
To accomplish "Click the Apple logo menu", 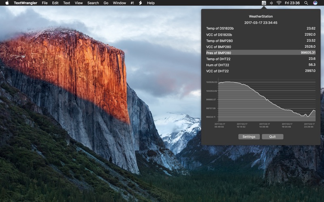I will [x=7, y=3].
